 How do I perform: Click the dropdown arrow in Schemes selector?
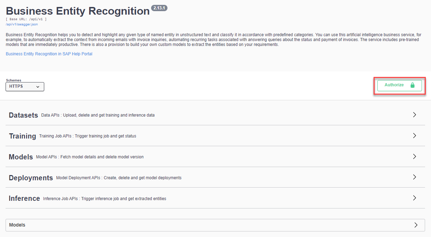(38, 87)
